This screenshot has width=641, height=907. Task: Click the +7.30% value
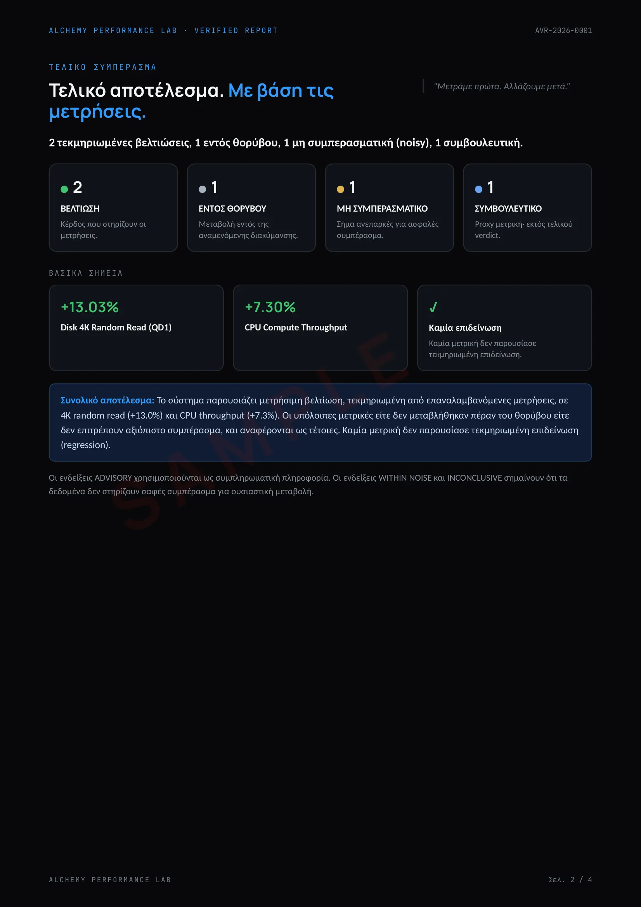[270, 307]
